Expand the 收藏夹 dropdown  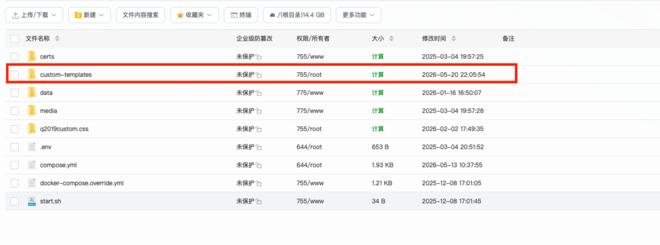click(x=194, y=15)
